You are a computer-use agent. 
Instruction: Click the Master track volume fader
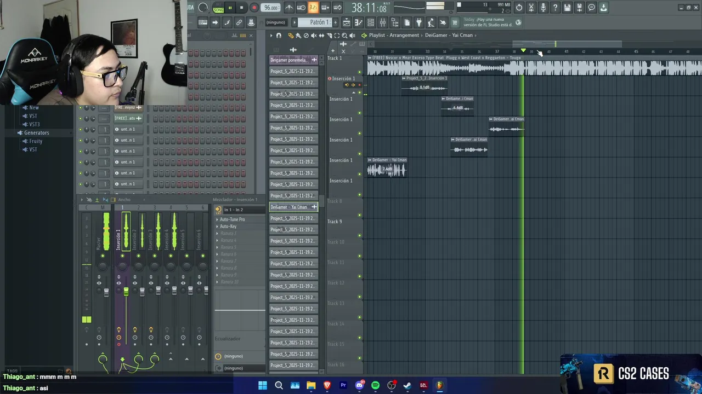coord(106,292)
